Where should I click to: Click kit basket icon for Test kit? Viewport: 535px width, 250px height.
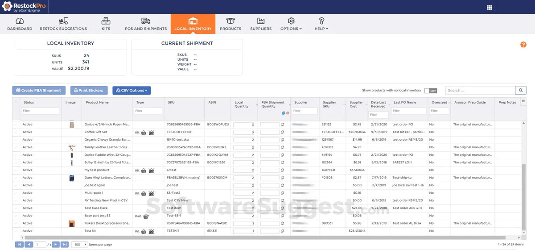pos(144,231)
